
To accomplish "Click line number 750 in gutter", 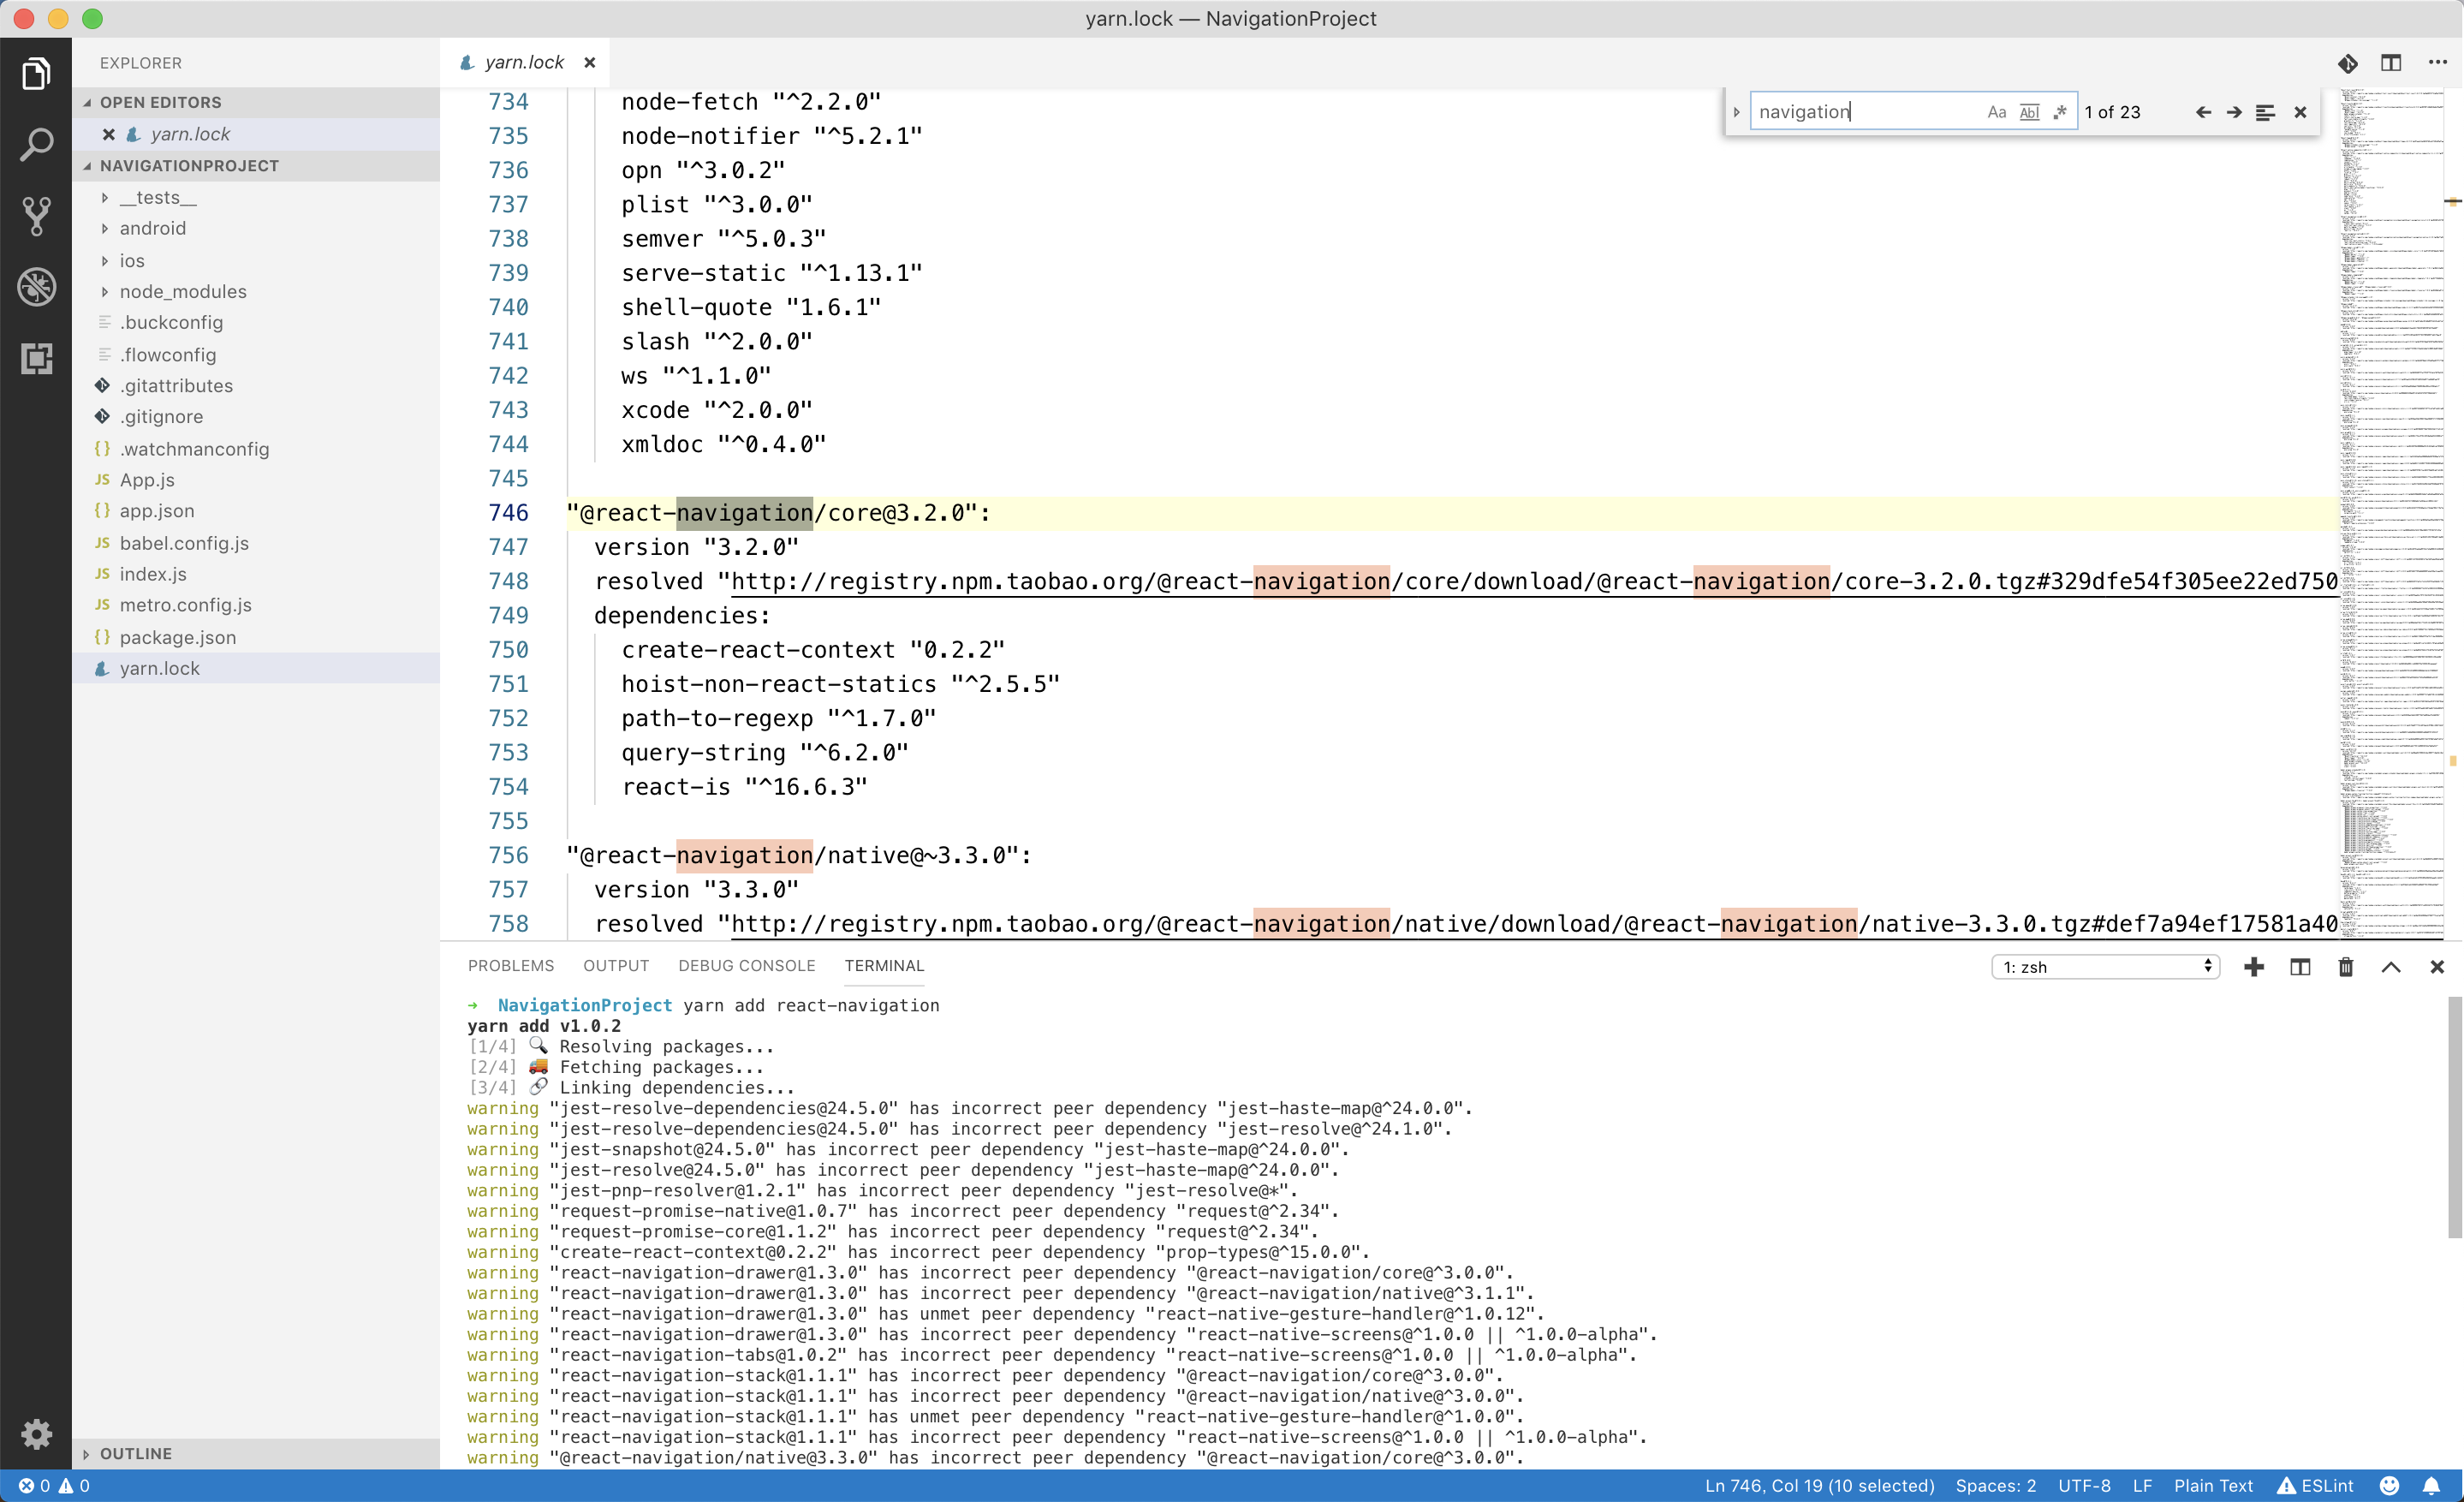I will (x=508, y=650).
